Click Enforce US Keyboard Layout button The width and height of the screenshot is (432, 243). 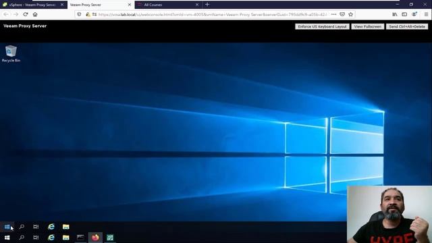pyautogui.click(x=322, y=26)
